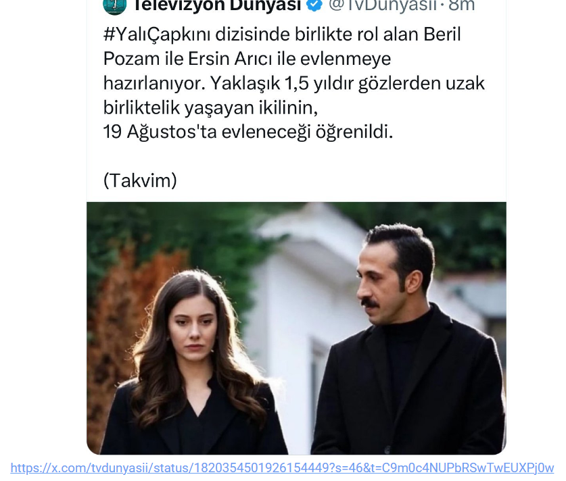Click the phrase birliktelik yaşayan ikilinin

pyautogui.click(x=210, y=107)
